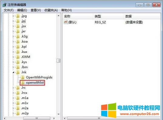The image size is (163, 120).
Task: Click the .koa folder icon
Action: point(18,42)
